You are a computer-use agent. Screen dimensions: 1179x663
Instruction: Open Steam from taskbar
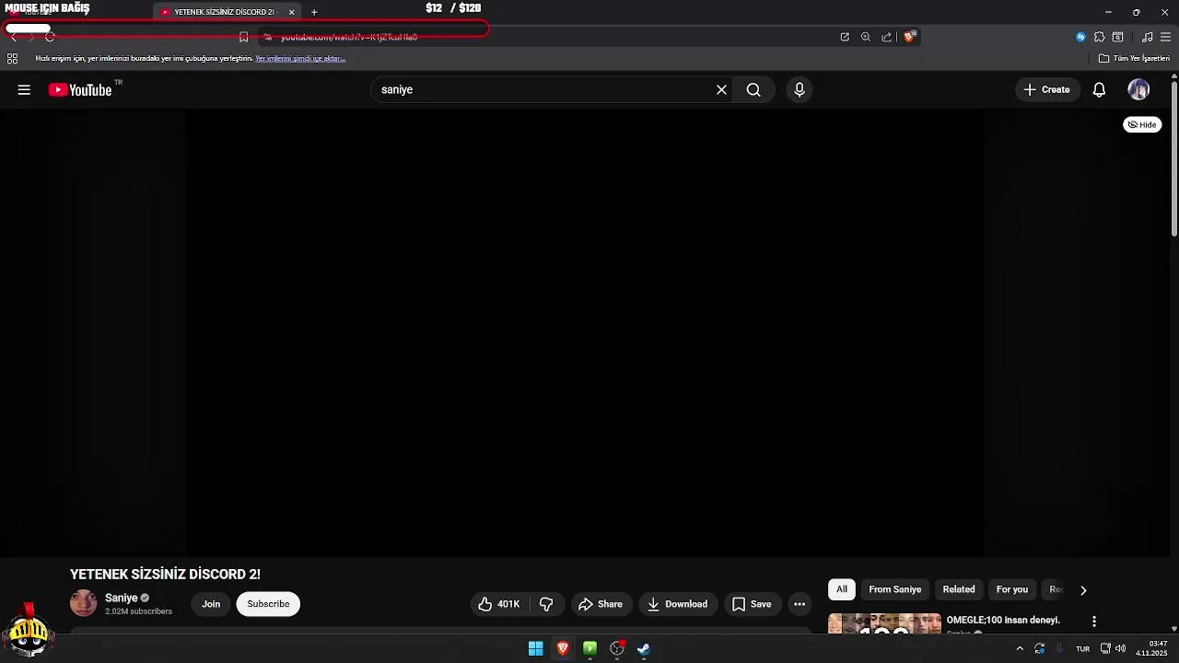pyautogui.click(x=644, y=648)
